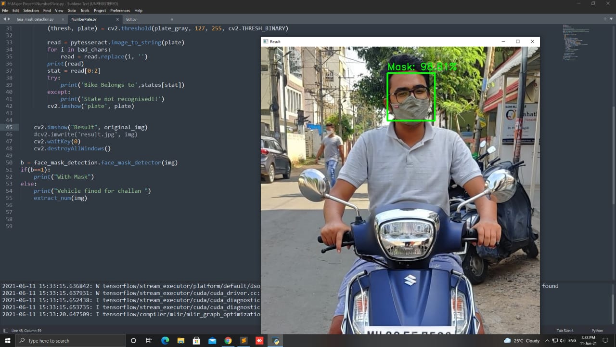Open Microsoft Store from the taskbar

coord(196,341)
